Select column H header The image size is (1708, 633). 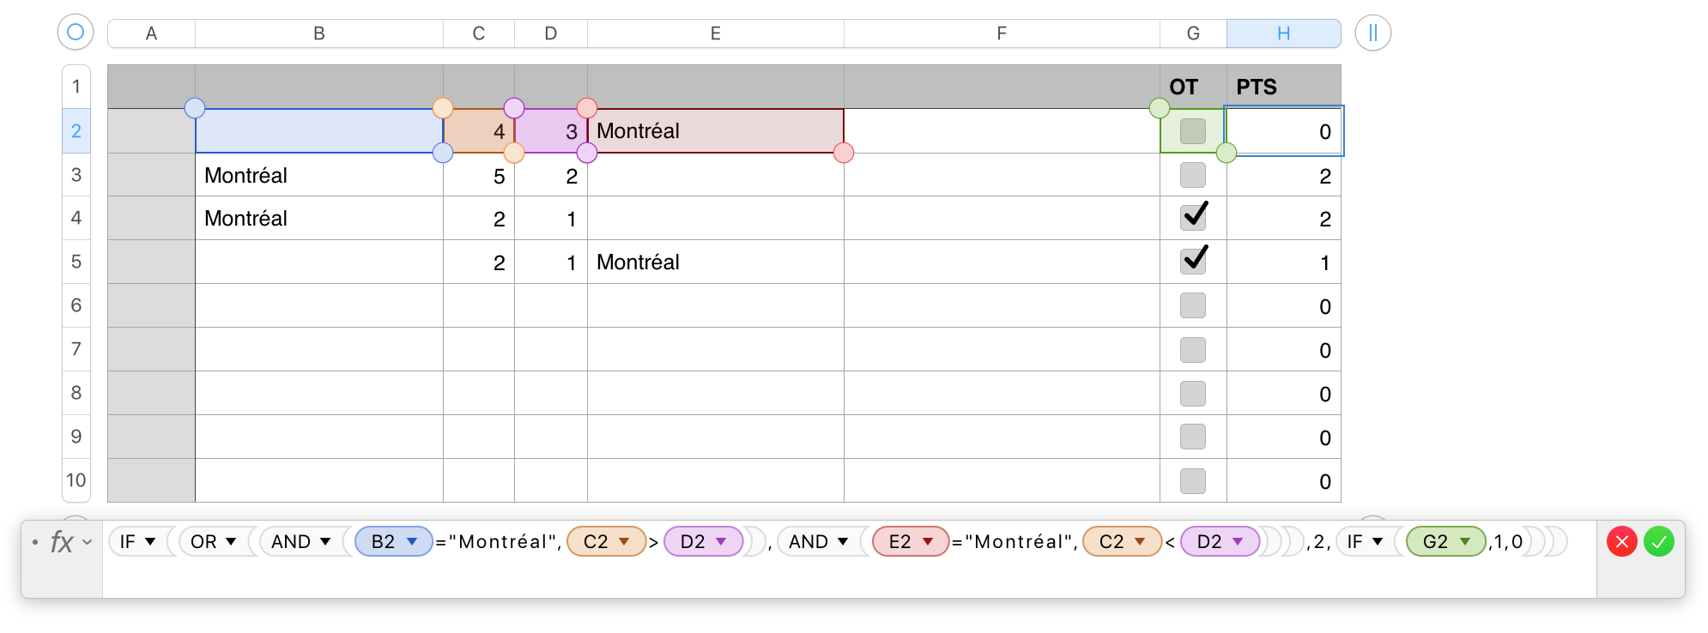click(1282, 33)
